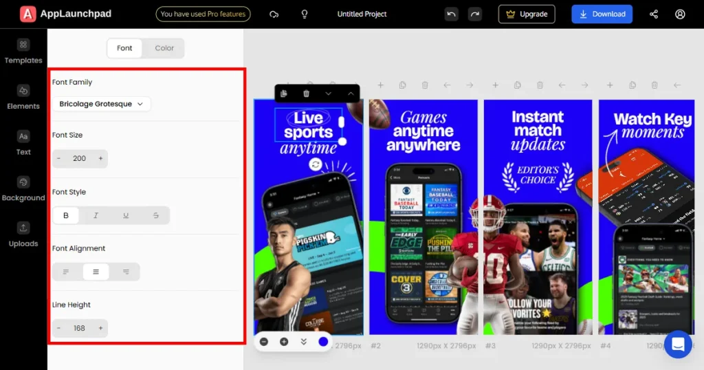This screenshot has height=370, width=704.
Task: Move screenshot #2 left with arrow
Action: pos(447,85)
